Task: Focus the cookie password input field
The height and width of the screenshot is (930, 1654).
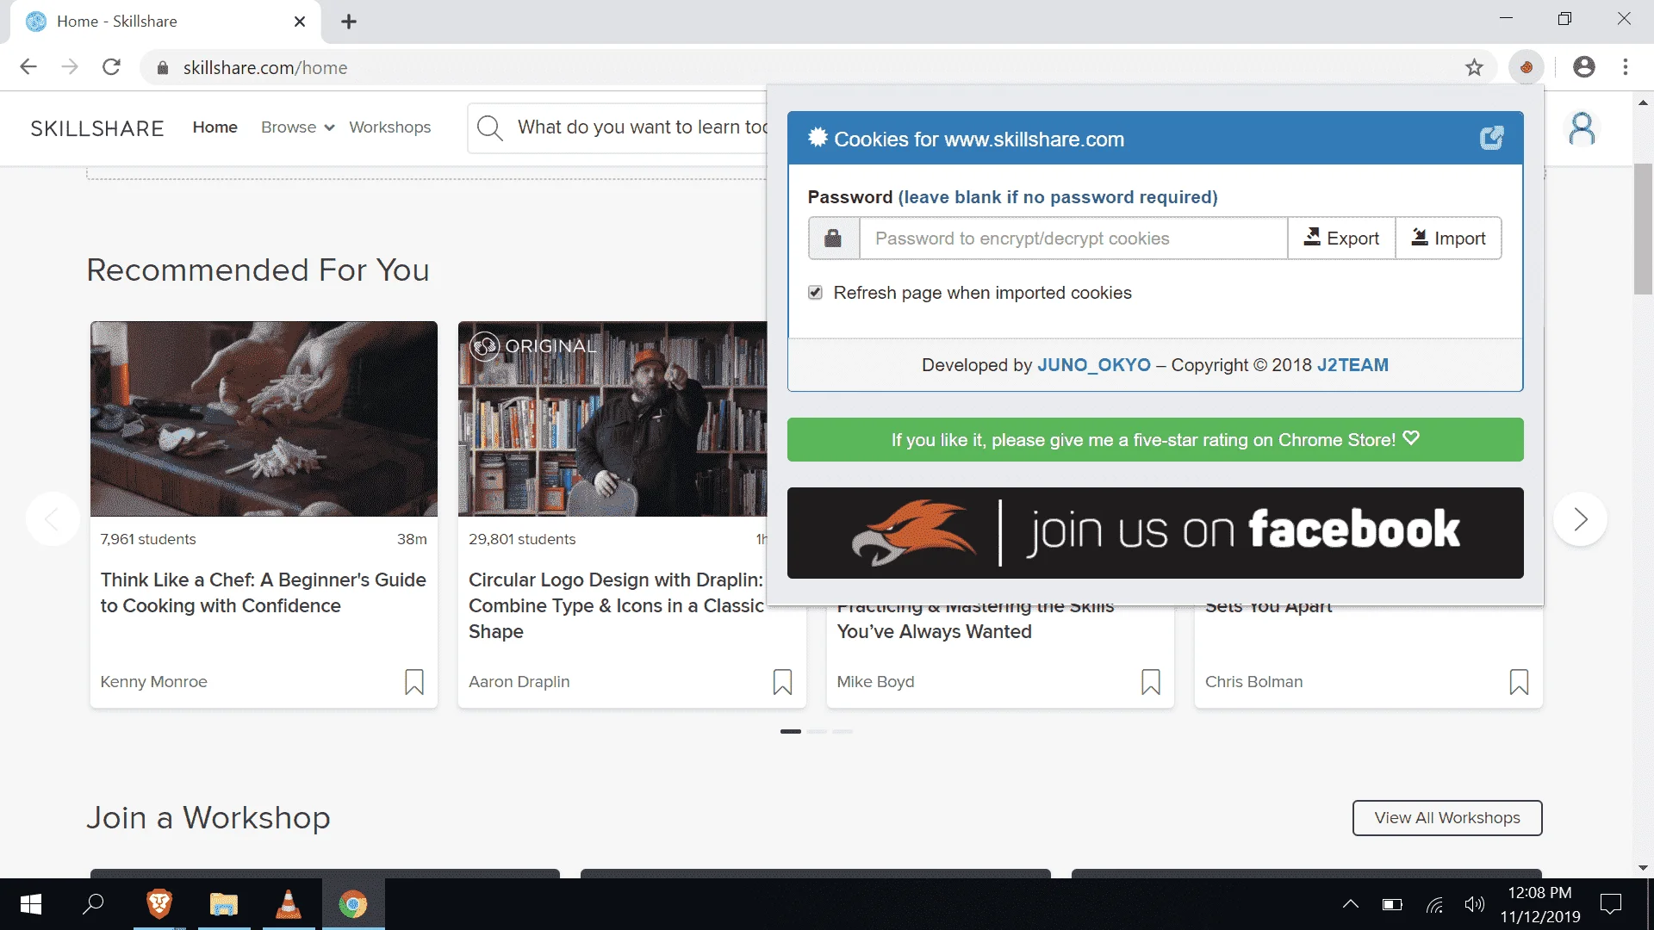Action: click(x=1073, y=239)
